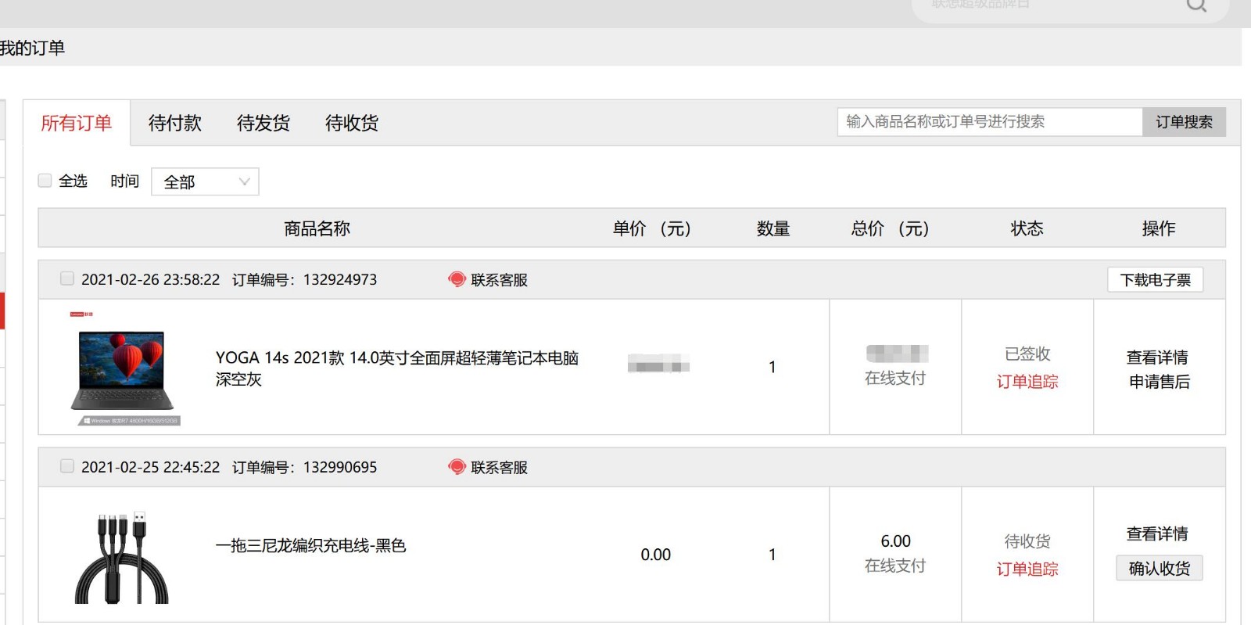Open 订单追踪 for the YOGA laptop order
This screenshot has width=1251, height=625.
pyautogui.click(x=1027, y=382)
